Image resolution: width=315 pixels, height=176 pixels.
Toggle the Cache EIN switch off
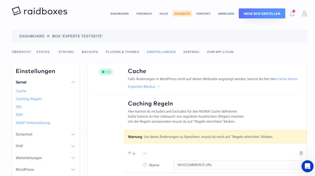click(106, 72)
